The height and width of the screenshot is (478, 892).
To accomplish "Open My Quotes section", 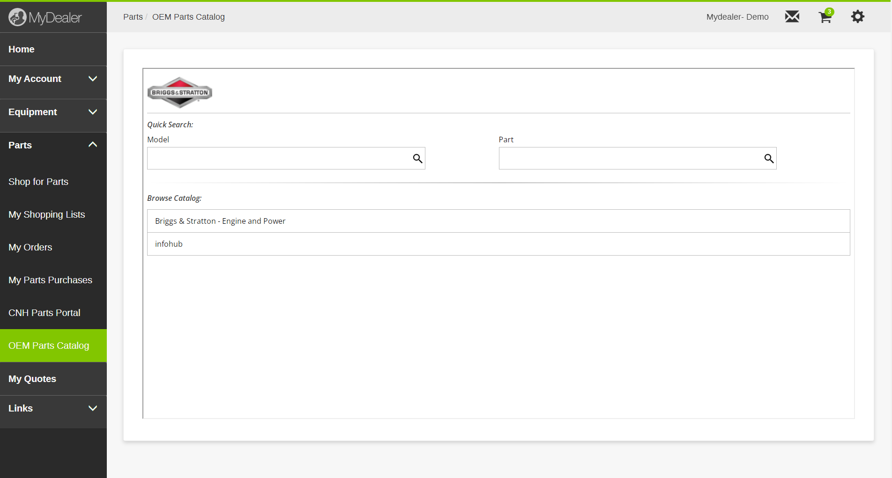I will 32,379.
